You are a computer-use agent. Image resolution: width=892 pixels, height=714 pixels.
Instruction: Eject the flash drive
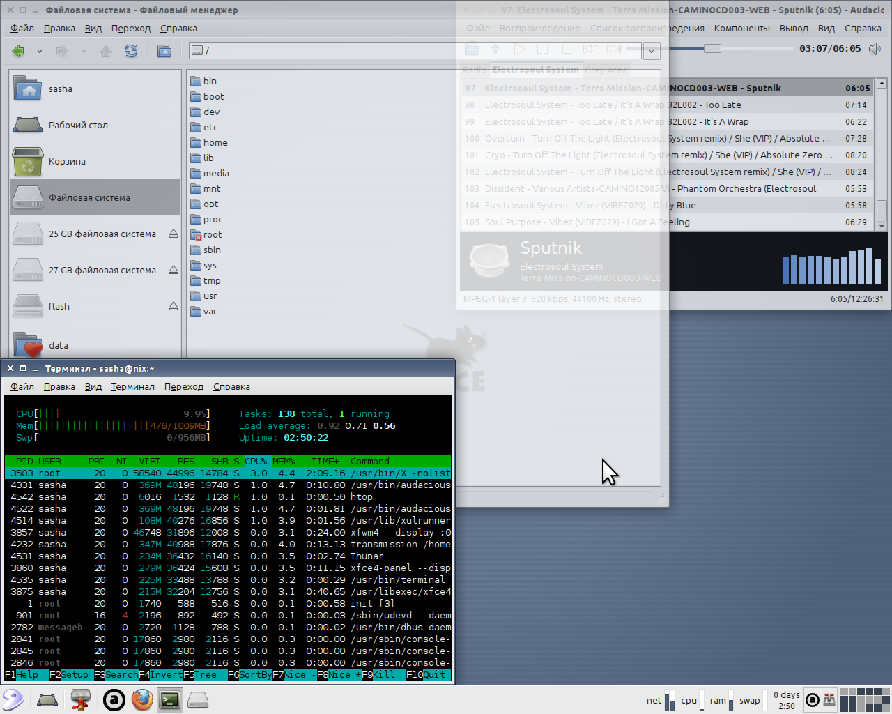click(x=174, y=307)
